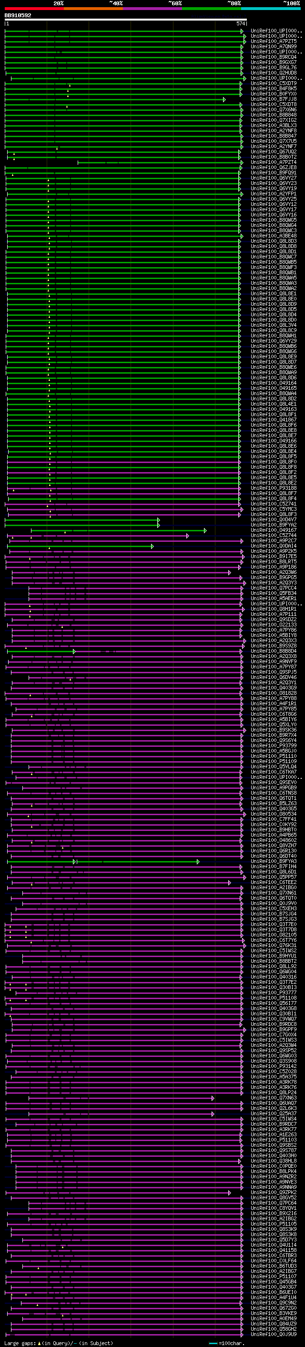This screenshot has height=1347, width=305.
Task: Click the green alignment bar for UniRef100_B9FYA2
Action: pyautogui.click(x=82, y=525)
